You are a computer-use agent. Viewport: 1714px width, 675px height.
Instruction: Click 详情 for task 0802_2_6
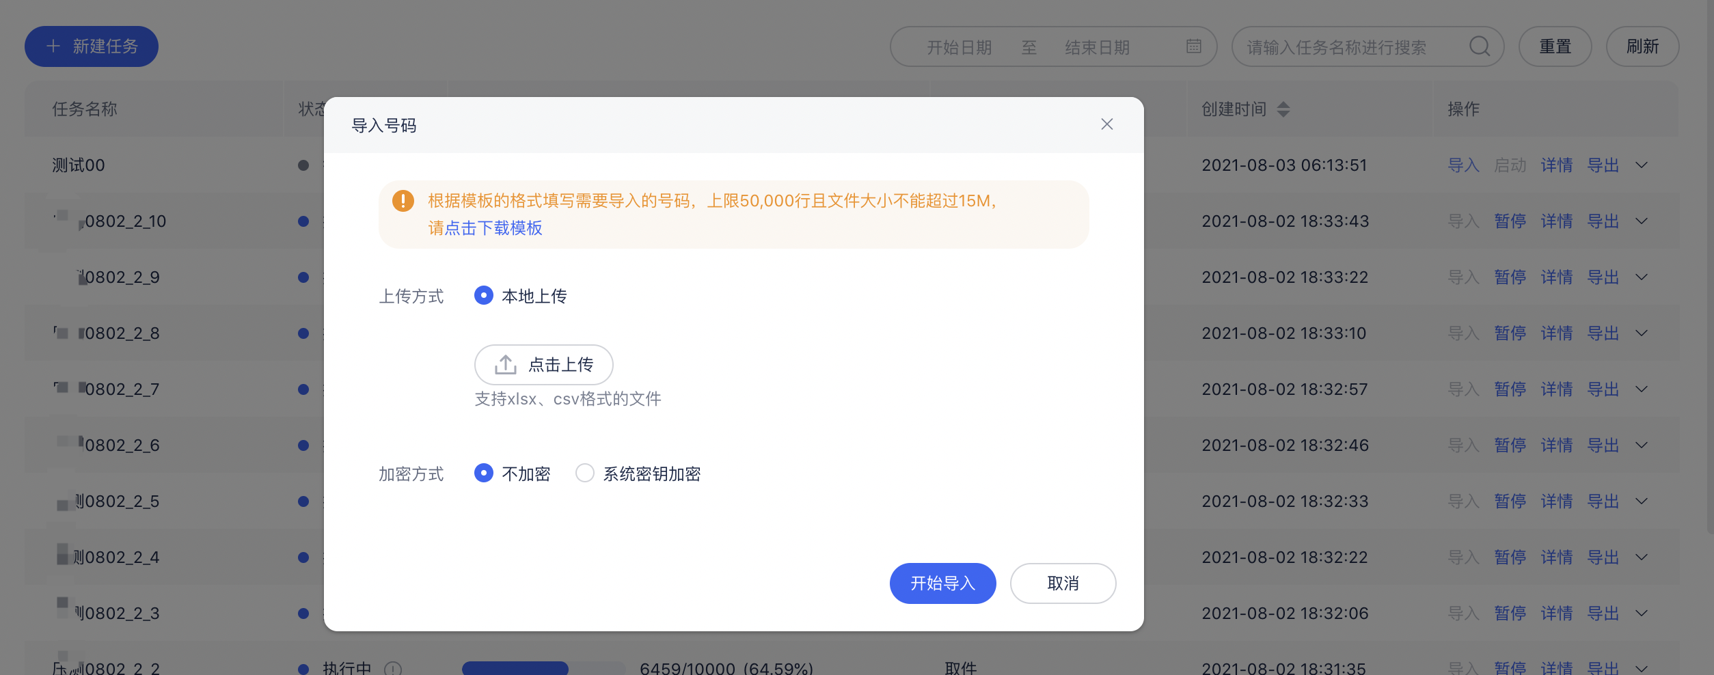[1556, 445]
